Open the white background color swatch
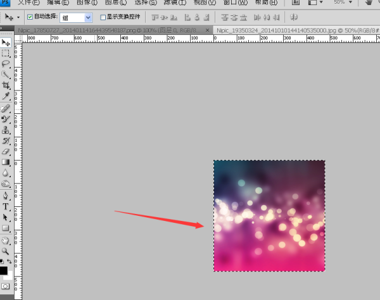Viewport: 380px width, 300px height. click(9, 277)
